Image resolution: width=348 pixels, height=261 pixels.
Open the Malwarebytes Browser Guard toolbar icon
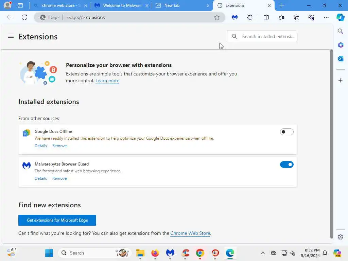pos(235,17)
